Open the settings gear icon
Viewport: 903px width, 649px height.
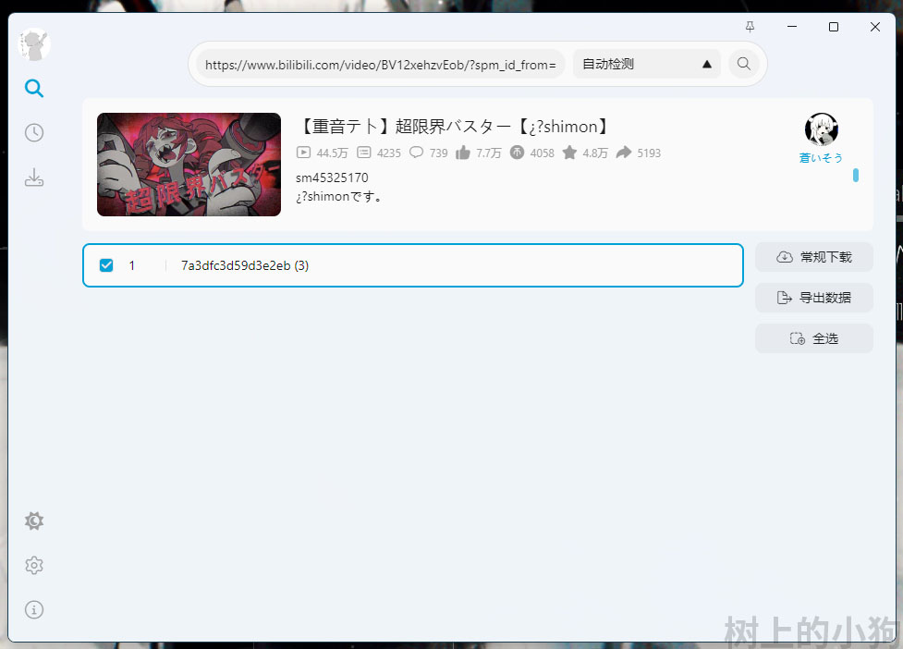pyautogui.click(x=34, y=566)
